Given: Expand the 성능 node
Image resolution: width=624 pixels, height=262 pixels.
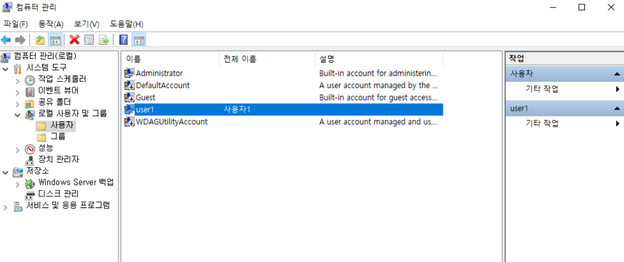Looking at the screenshot, I should pyautogui.click(x=18, y=150).
